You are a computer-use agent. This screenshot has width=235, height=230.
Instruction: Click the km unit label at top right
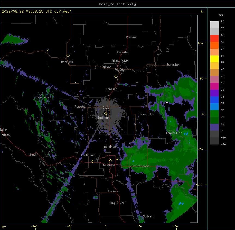pyautogui.click(x=203, y=11)
